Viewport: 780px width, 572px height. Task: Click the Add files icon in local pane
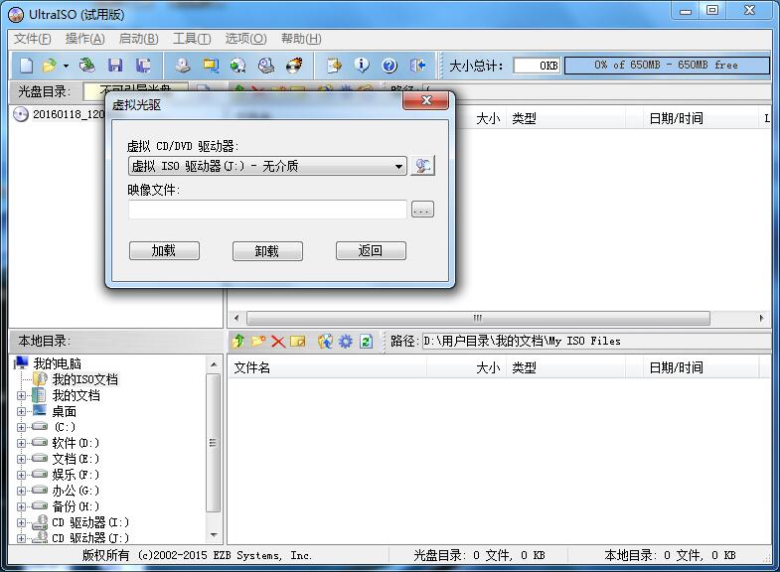[x=325, y=341]
